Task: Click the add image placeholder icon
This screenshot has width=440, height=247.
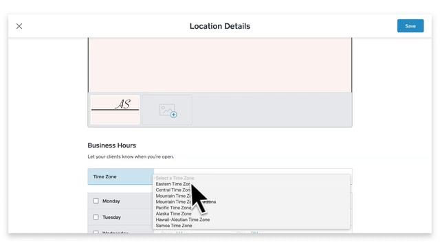Action: pos(168,110)
